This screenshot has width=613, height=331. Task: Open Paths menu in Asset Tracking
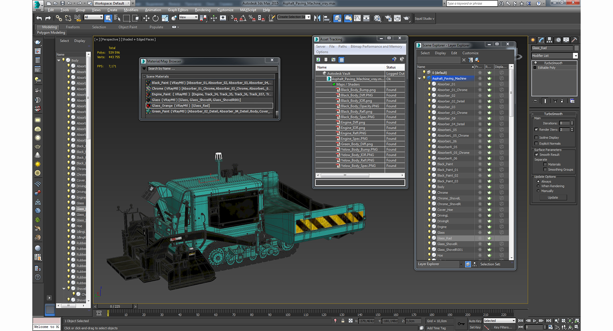[x=343, y=47]
